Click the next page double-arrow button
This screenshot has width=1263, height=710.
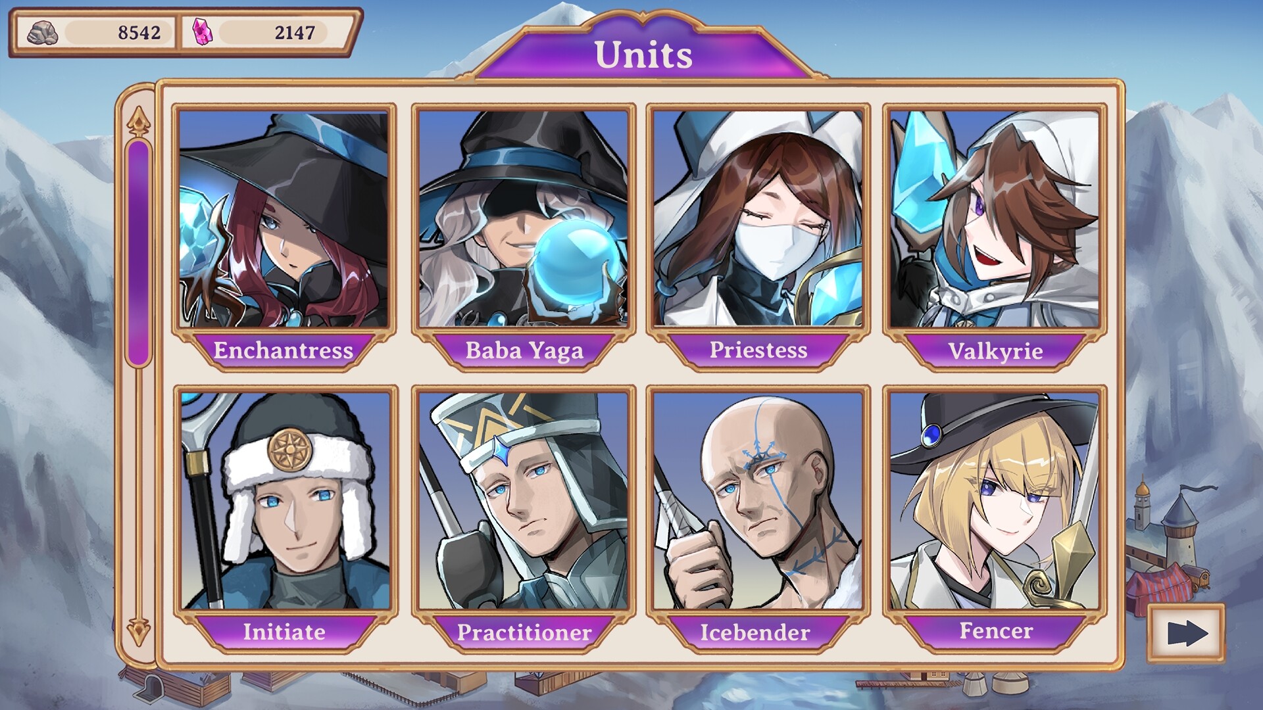pyautogui.click(x=1187, y=633)
